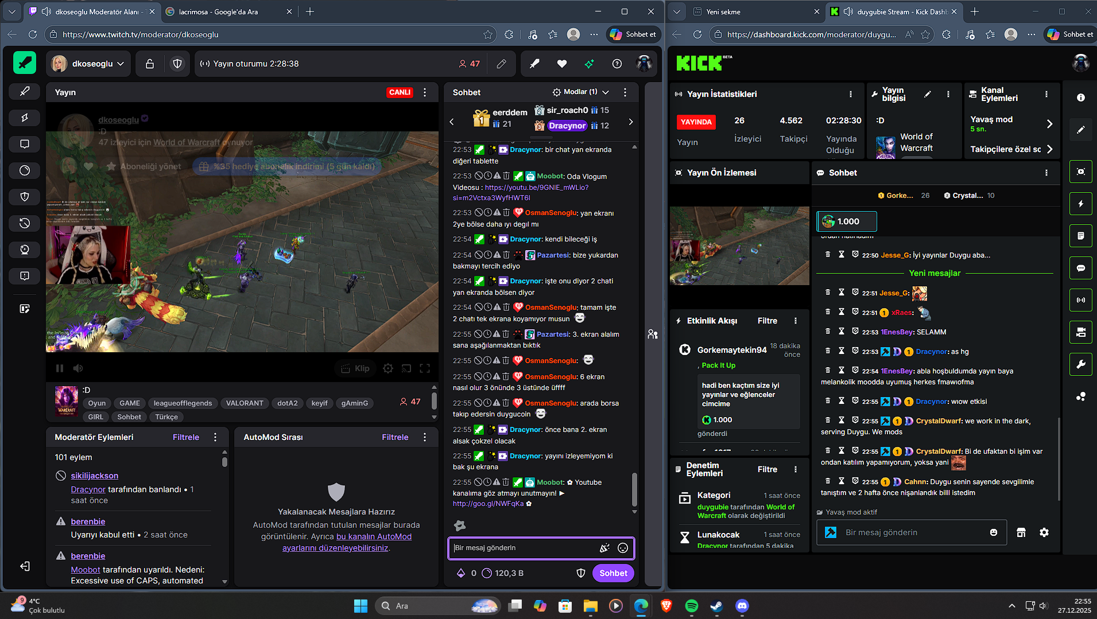Show next gift leaderboard entries with right chevron
Screen dimensions: 1097x619
point(631,122)
